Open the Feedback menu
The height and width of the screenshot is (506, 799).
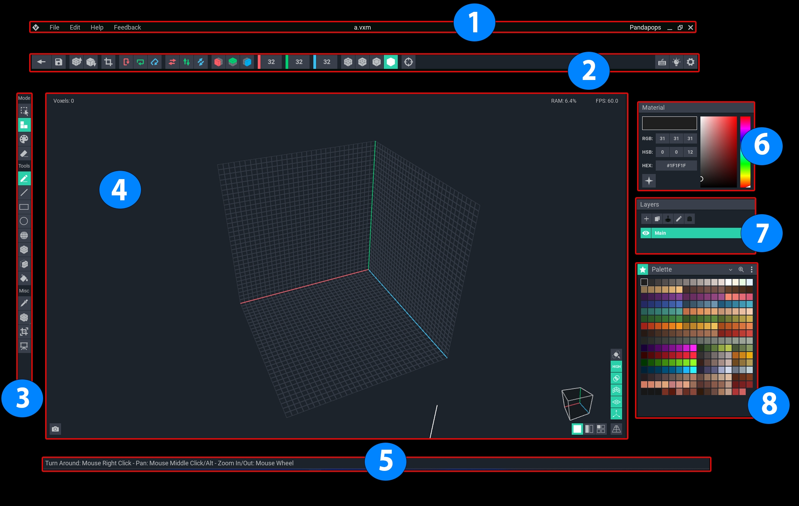tap(127, 27)
